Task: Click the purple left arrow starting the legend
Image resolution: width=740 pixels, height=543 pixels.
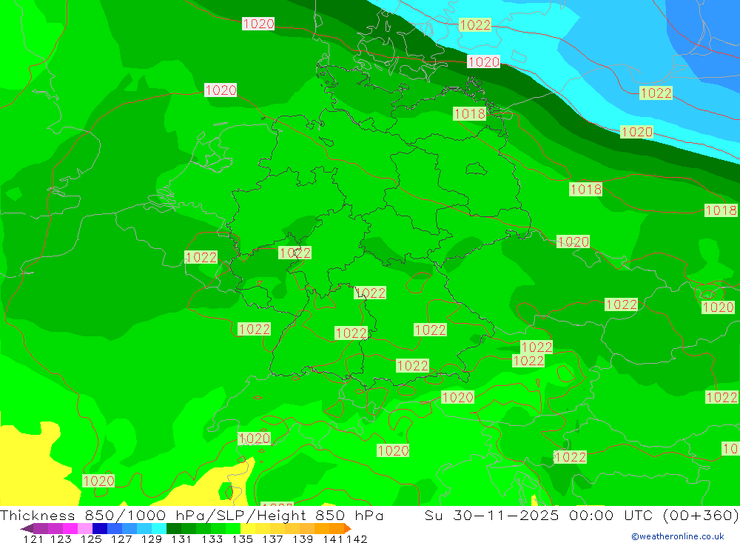Action: 27,528
